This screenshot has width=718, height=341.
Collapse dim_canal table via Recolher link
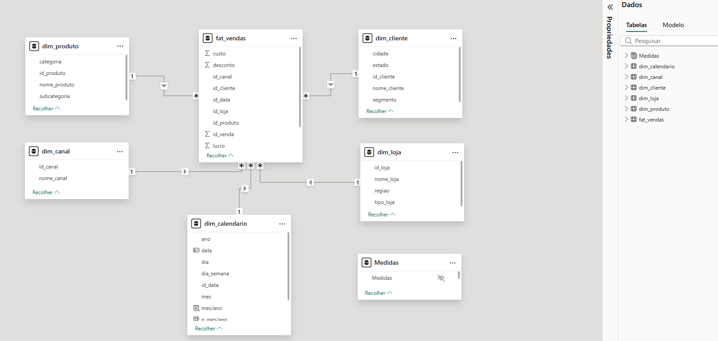click(x=46, y=192)
